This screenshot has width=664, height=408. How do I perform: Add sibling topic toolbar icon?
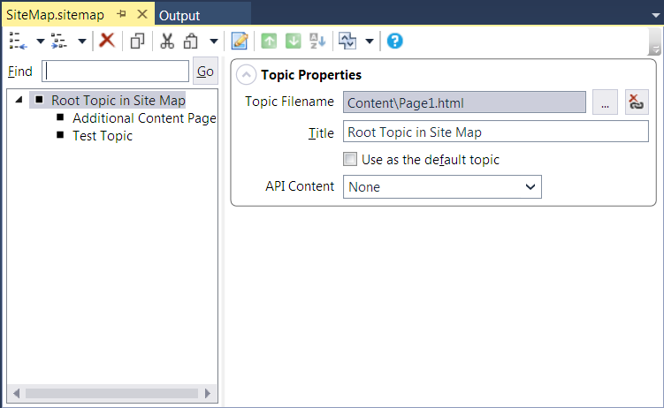click(18, 41)
